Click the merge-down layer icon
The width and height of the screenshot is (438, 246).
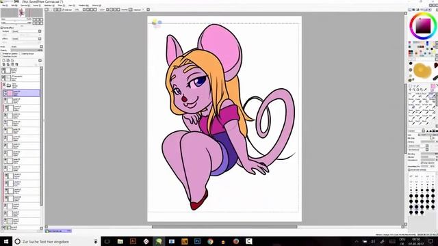click(x=8, y=64)
